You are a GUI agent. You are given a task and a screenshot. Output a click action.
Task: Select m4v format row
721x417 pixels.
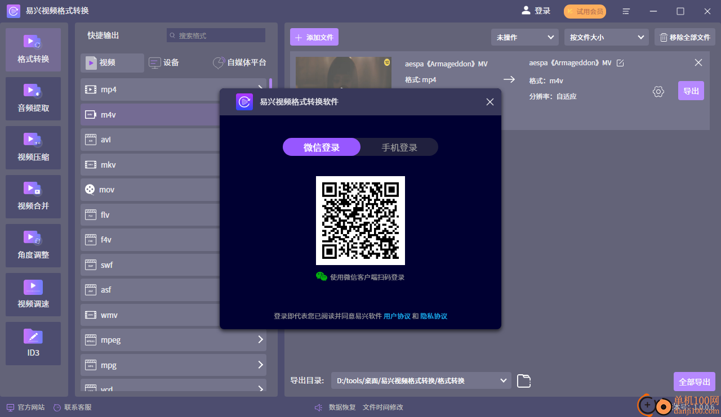point(173,115)
